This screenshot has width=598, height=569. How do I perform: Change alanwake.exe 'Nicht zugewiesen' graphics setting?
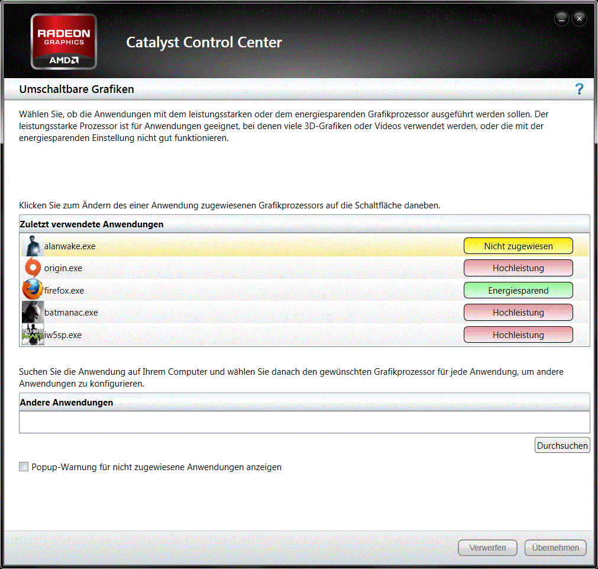tap(518, 246)
